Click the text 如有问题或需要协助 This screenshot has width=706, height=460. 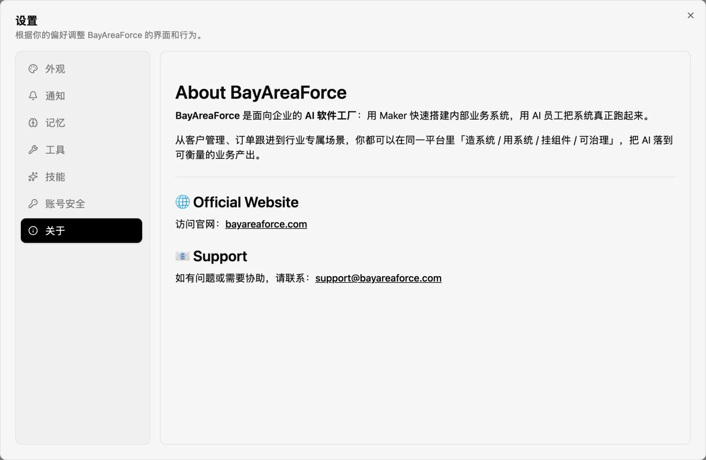pos(220,278)
